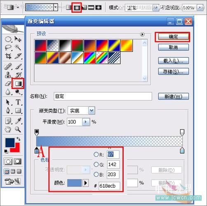Select the Eraser tool
The image size is (207, 206).
[8, 84]
